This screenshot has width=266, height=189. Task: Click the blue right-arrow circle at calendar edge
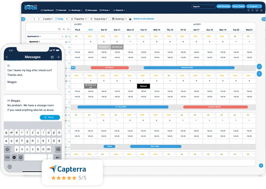259,66
